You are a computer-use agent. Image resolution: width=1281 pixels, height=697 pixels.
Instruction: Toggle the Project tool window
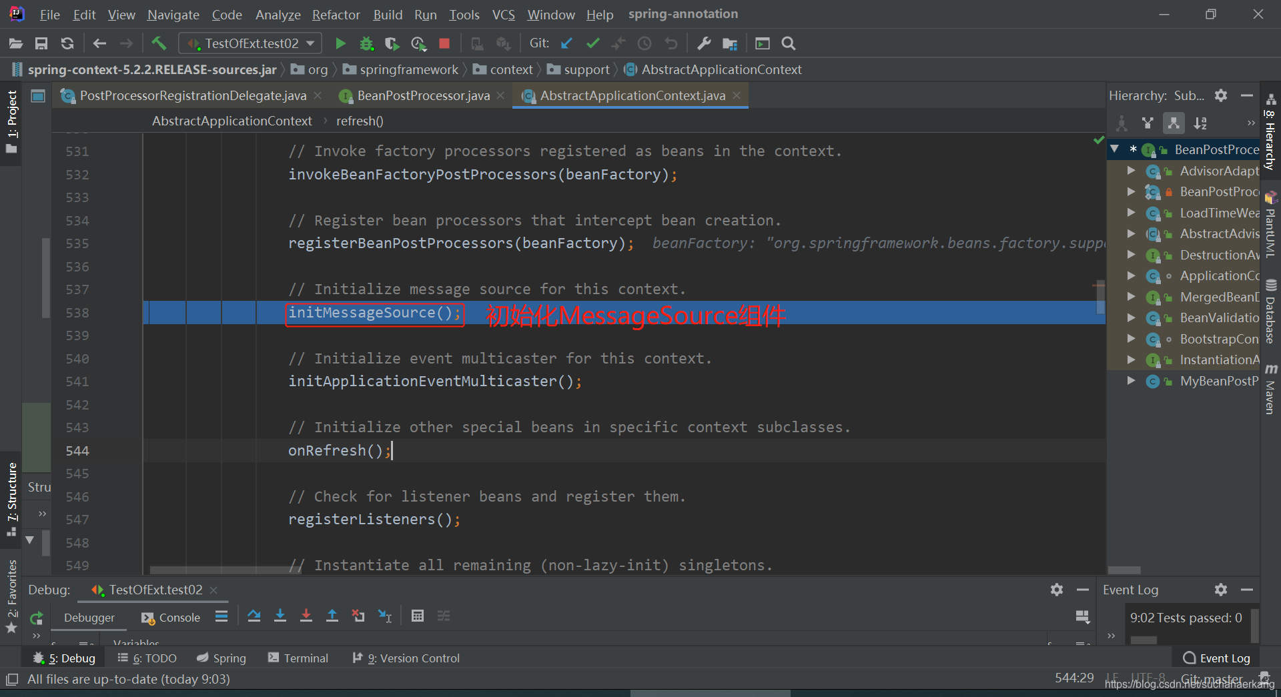11,122
